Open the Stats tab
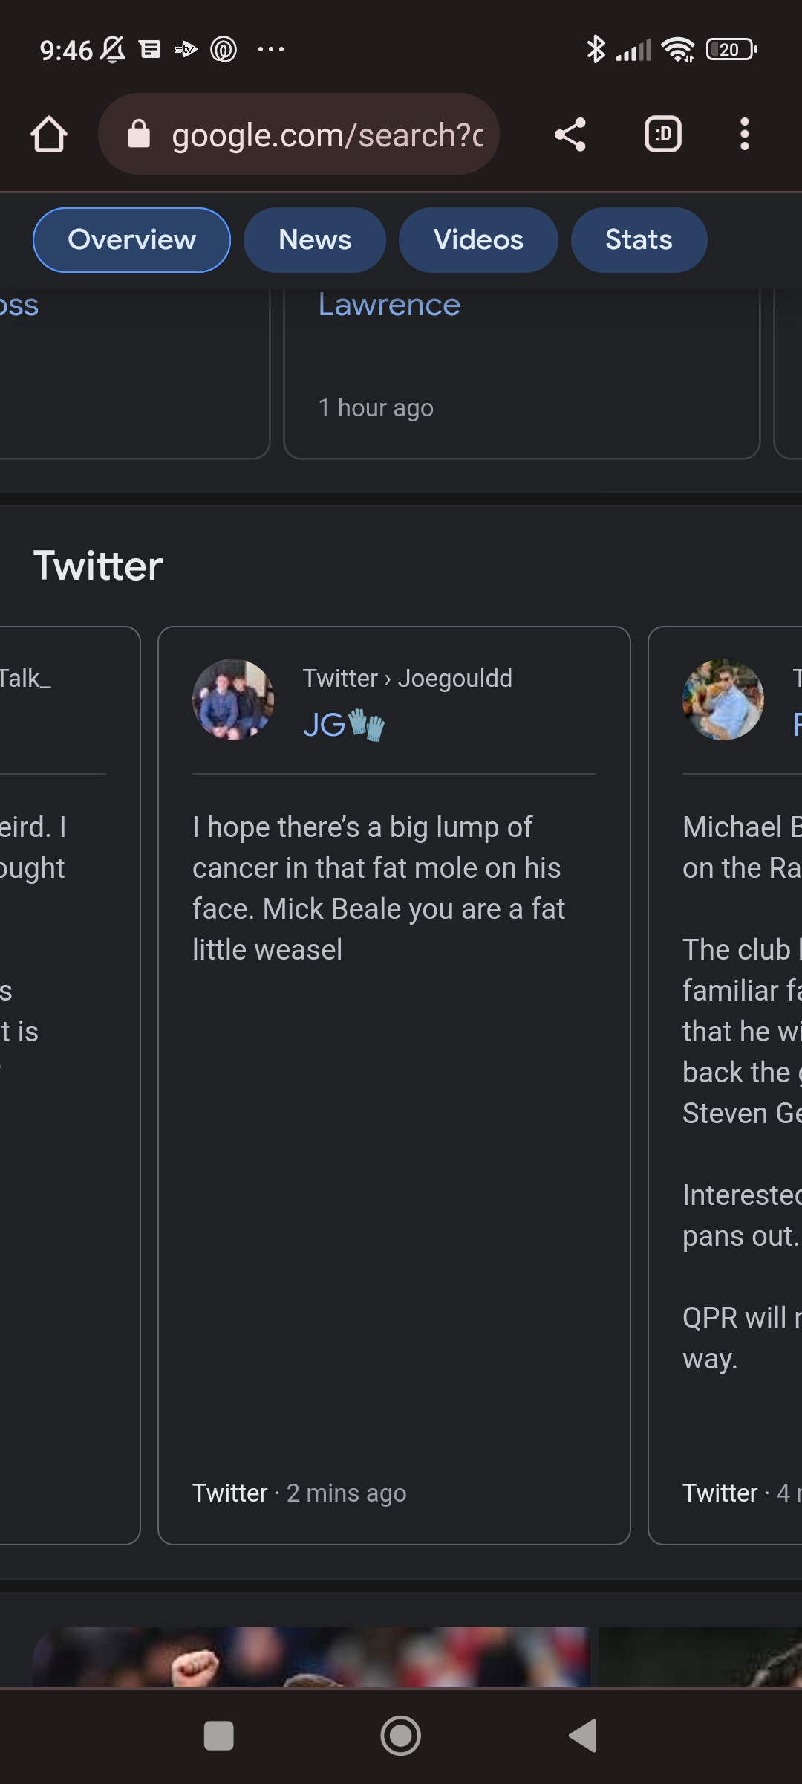802x1784 pixels. click(639, 240)
